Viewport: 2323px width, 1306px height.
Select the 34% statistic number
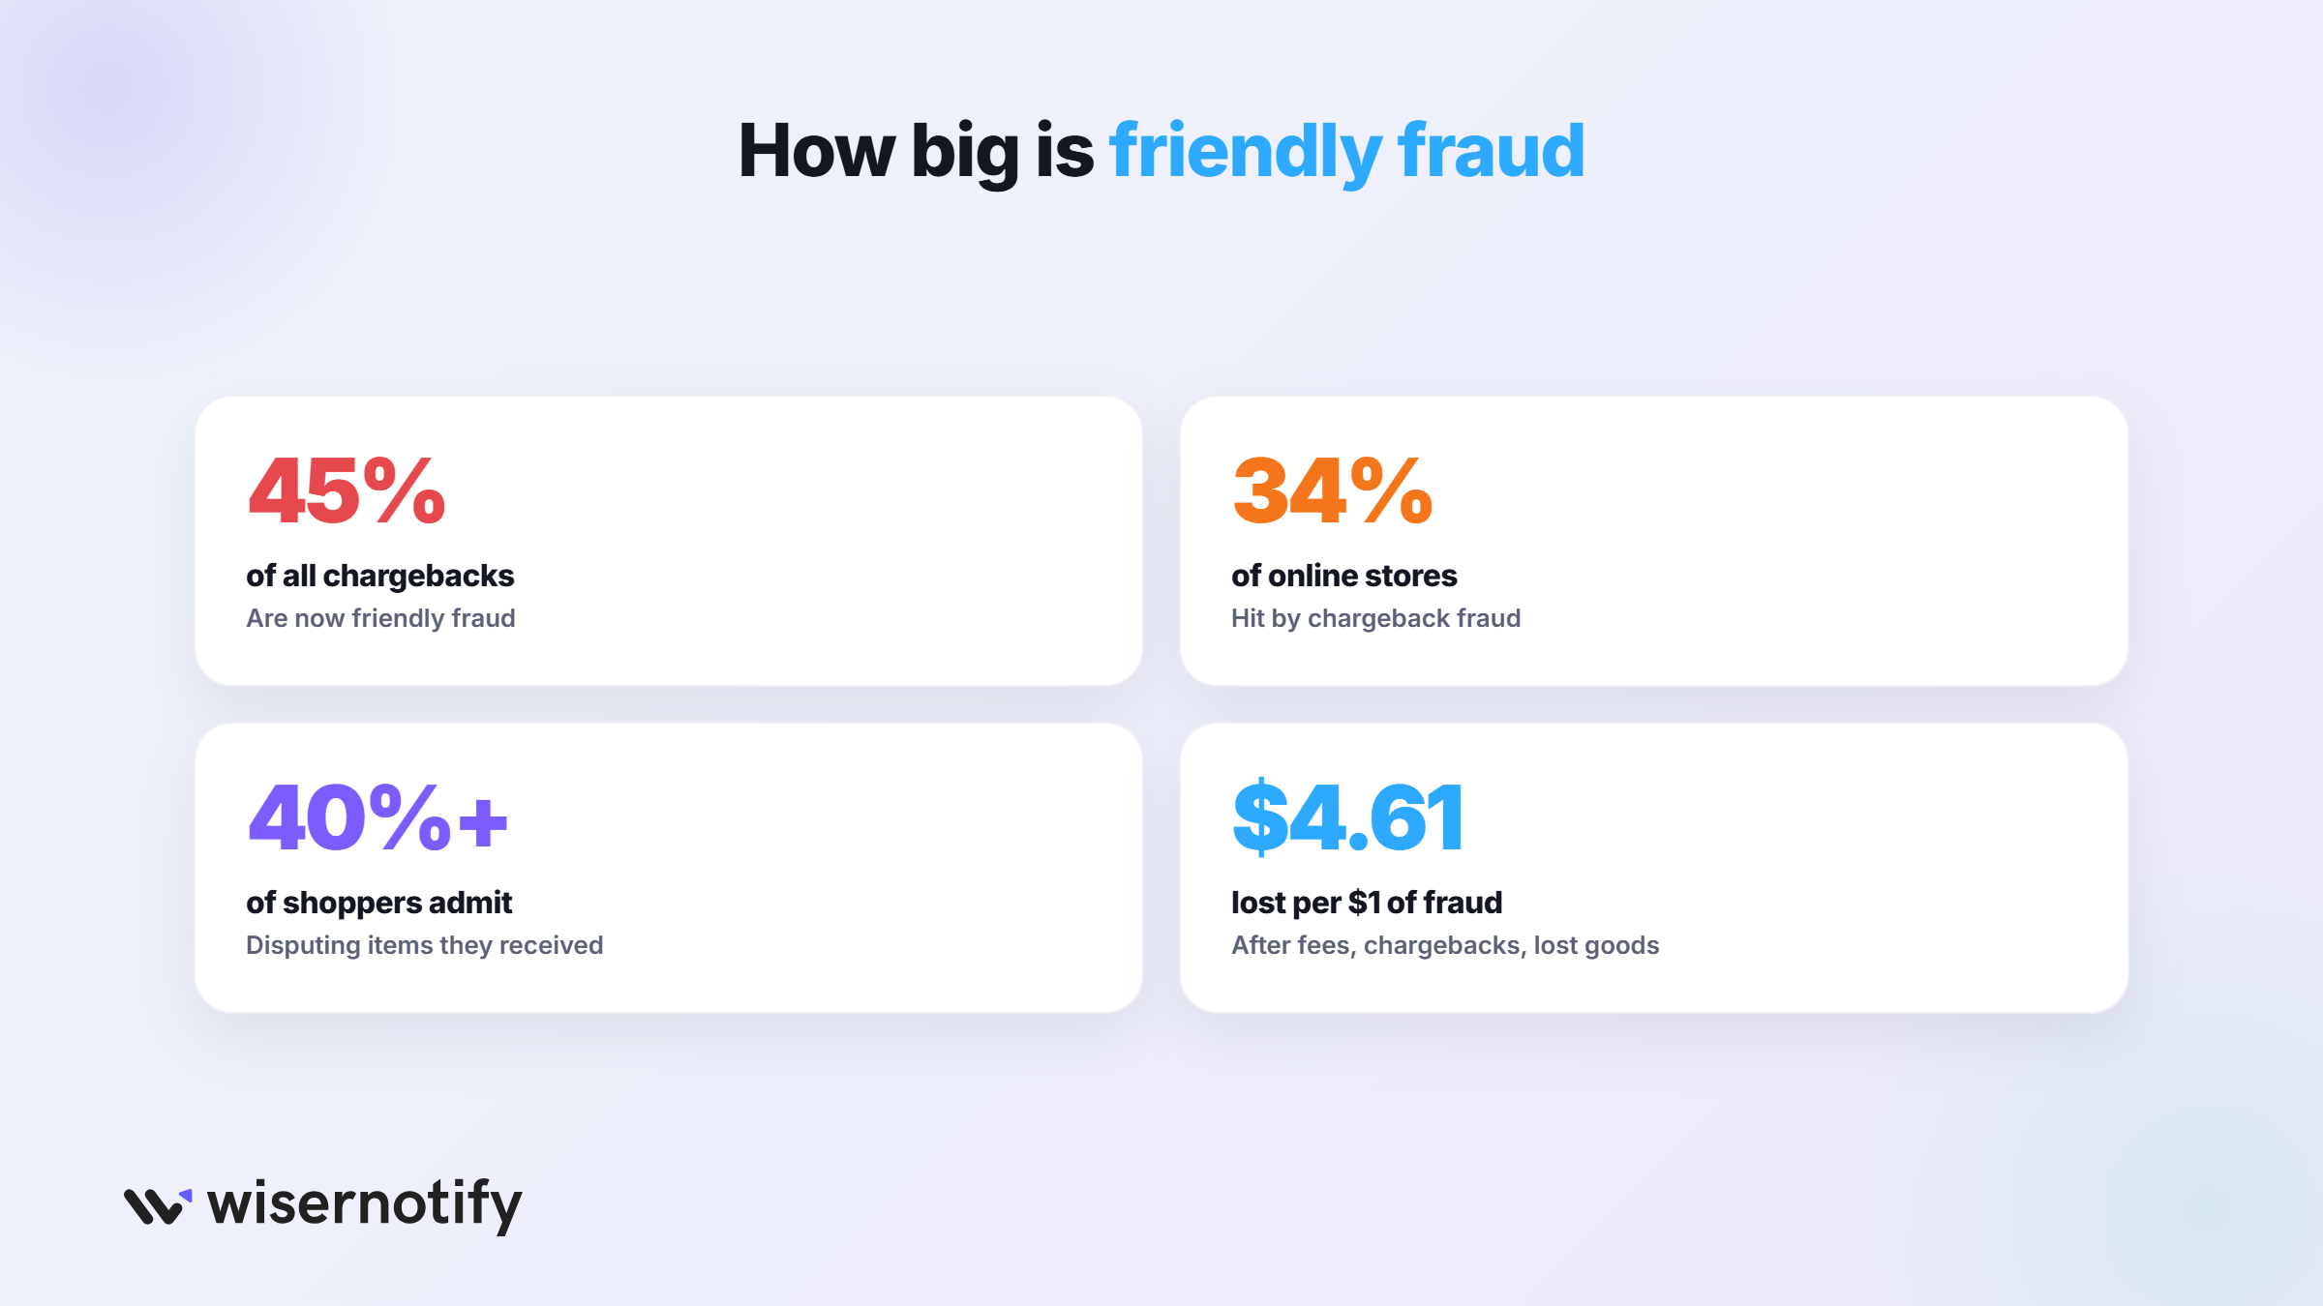coord(1332,491)
